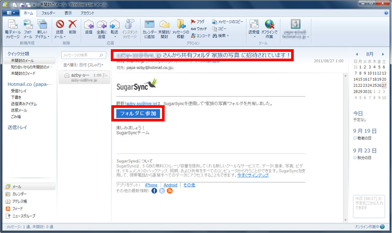Open the Trash folder
The image size is (392, 233).
click(16, 117)
